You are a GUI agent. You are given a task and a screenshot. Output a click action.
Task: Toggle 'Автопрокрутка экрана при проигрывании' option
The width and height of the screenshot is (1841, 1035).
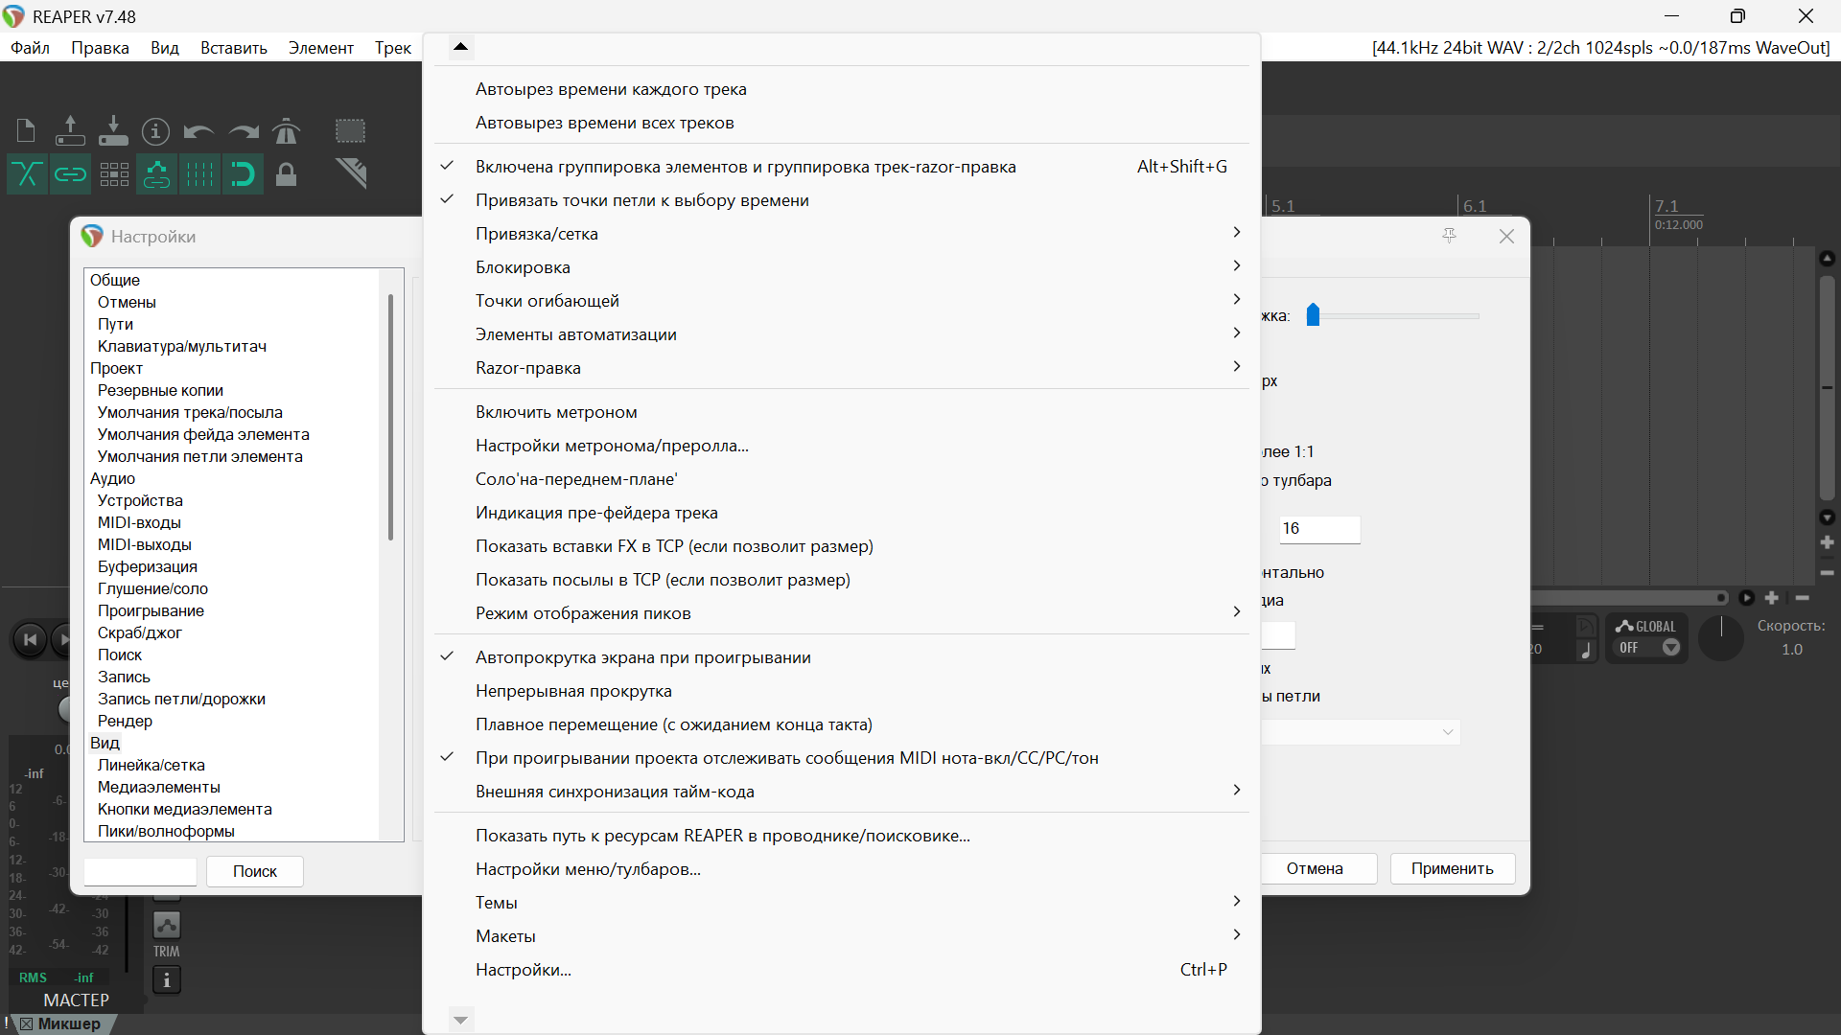[642, 657]
